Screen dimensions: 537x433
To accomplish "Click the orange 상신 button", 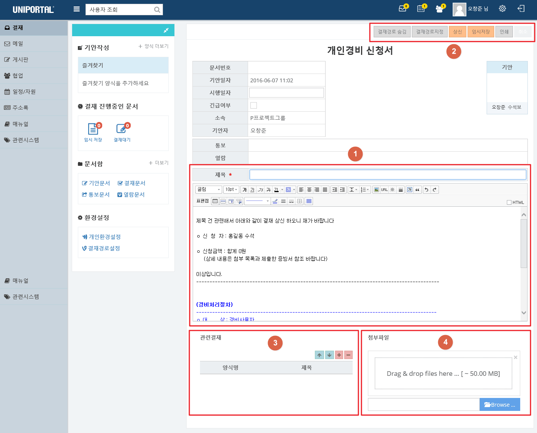I will click(457, 32).
